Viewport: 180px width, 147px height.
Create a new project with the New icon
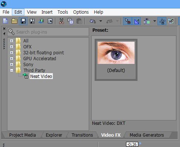point(6,21)
